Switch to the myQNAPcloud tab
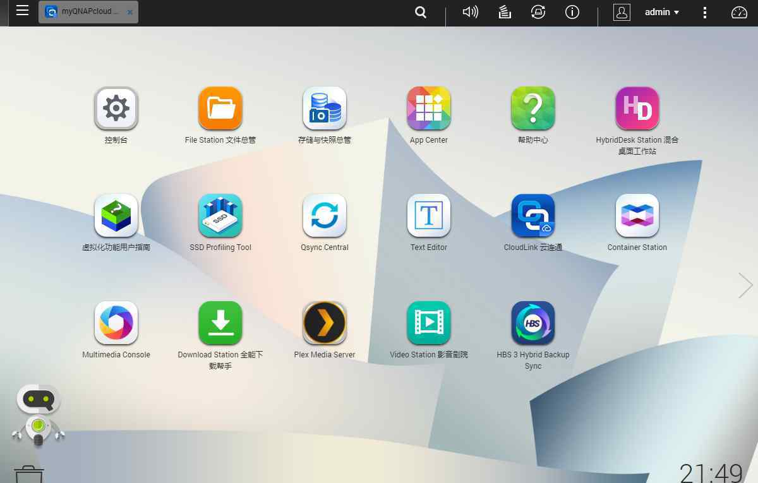 point(88,12)
